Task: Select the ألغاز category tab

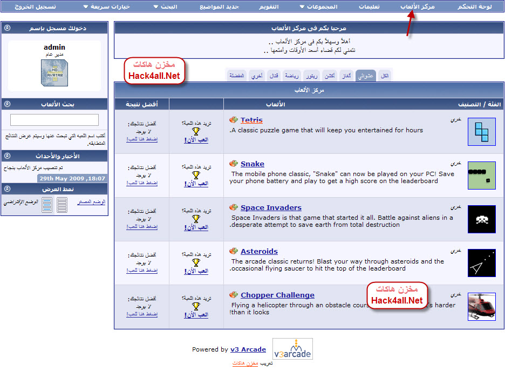Action: point(346,76)
